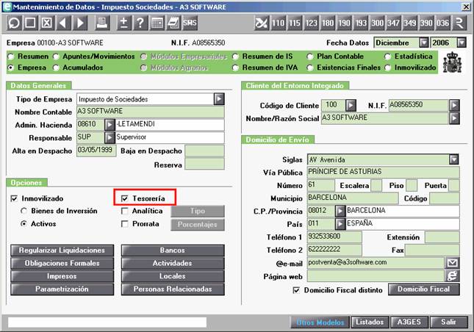Select the Resumen radio option

(11, 57)
